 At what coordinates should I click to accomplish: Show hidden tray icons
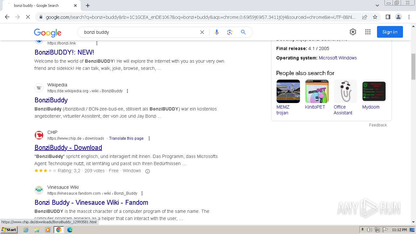click(x=362, y=230)
